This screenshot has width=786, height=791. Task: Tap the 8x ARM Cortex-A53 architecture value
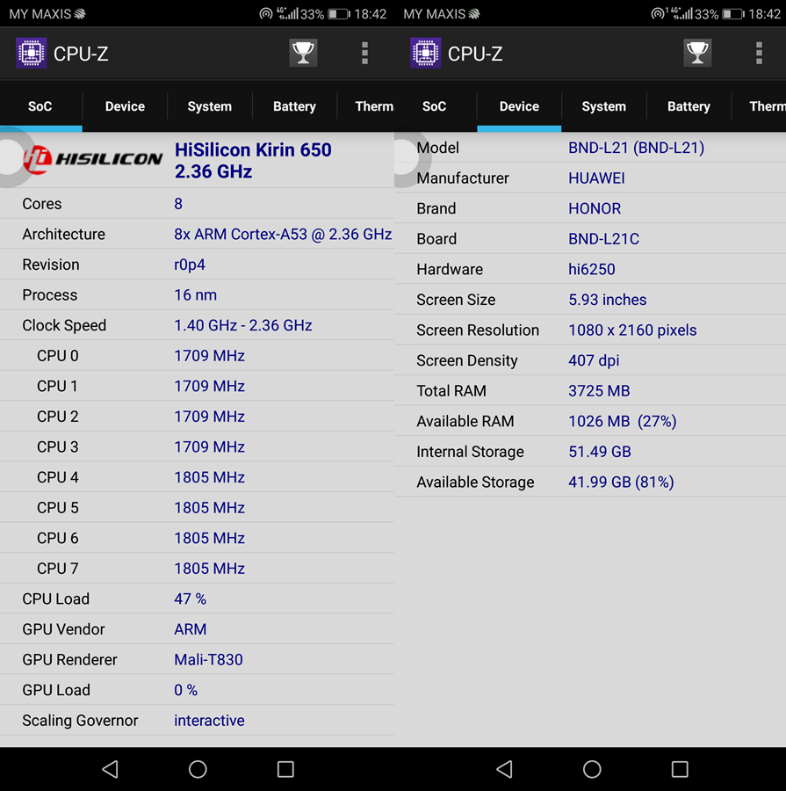coord(283,234)
